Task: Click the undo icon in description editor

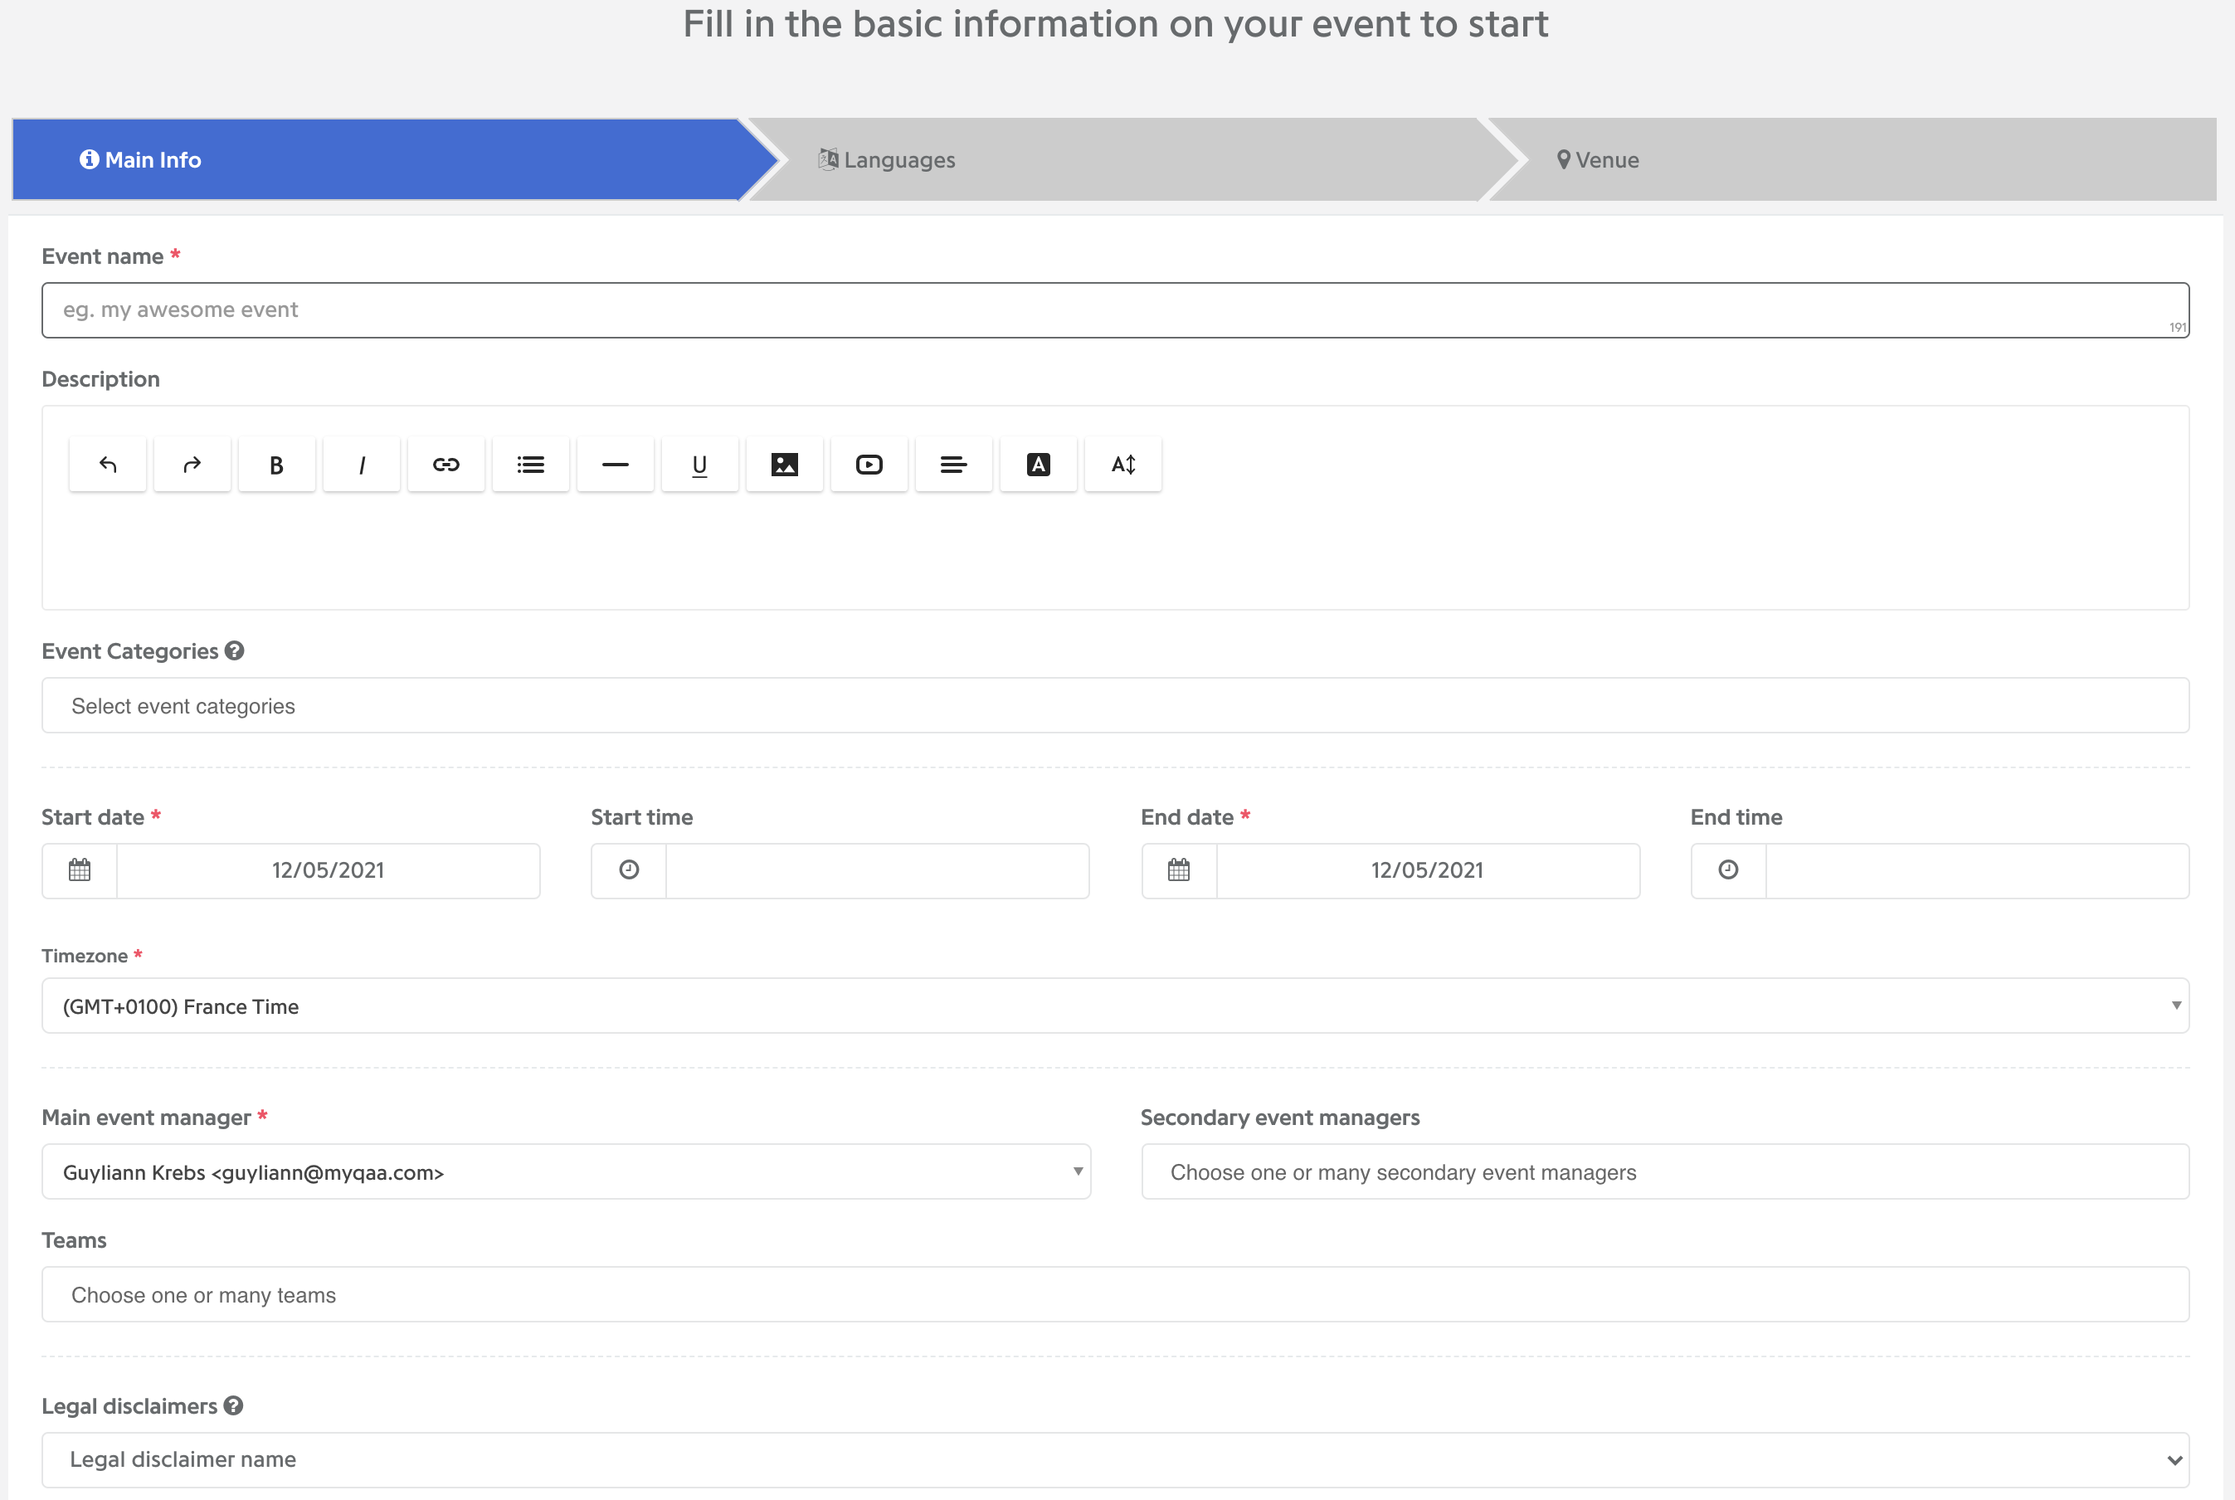Action: (x=108, y=465)
